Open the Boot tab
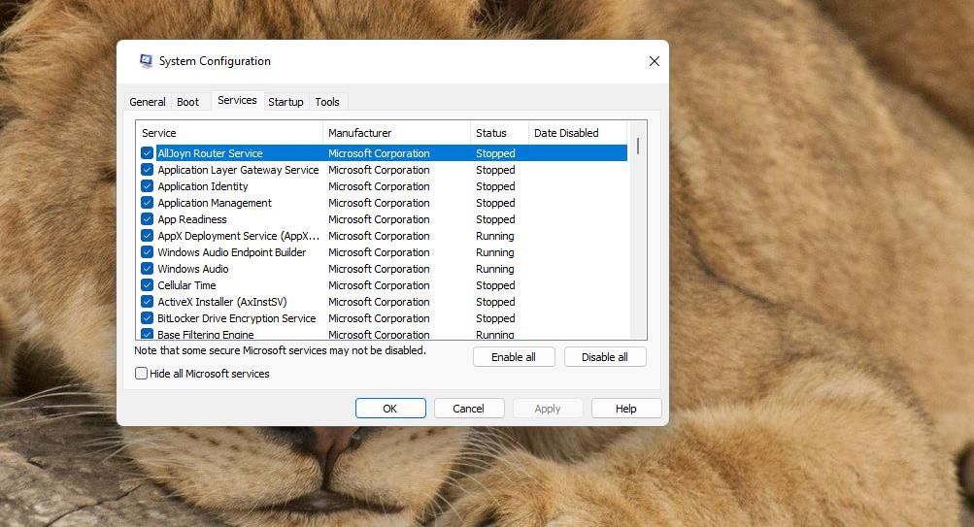This screenshot has height=527, width=974. click(187, 102)
